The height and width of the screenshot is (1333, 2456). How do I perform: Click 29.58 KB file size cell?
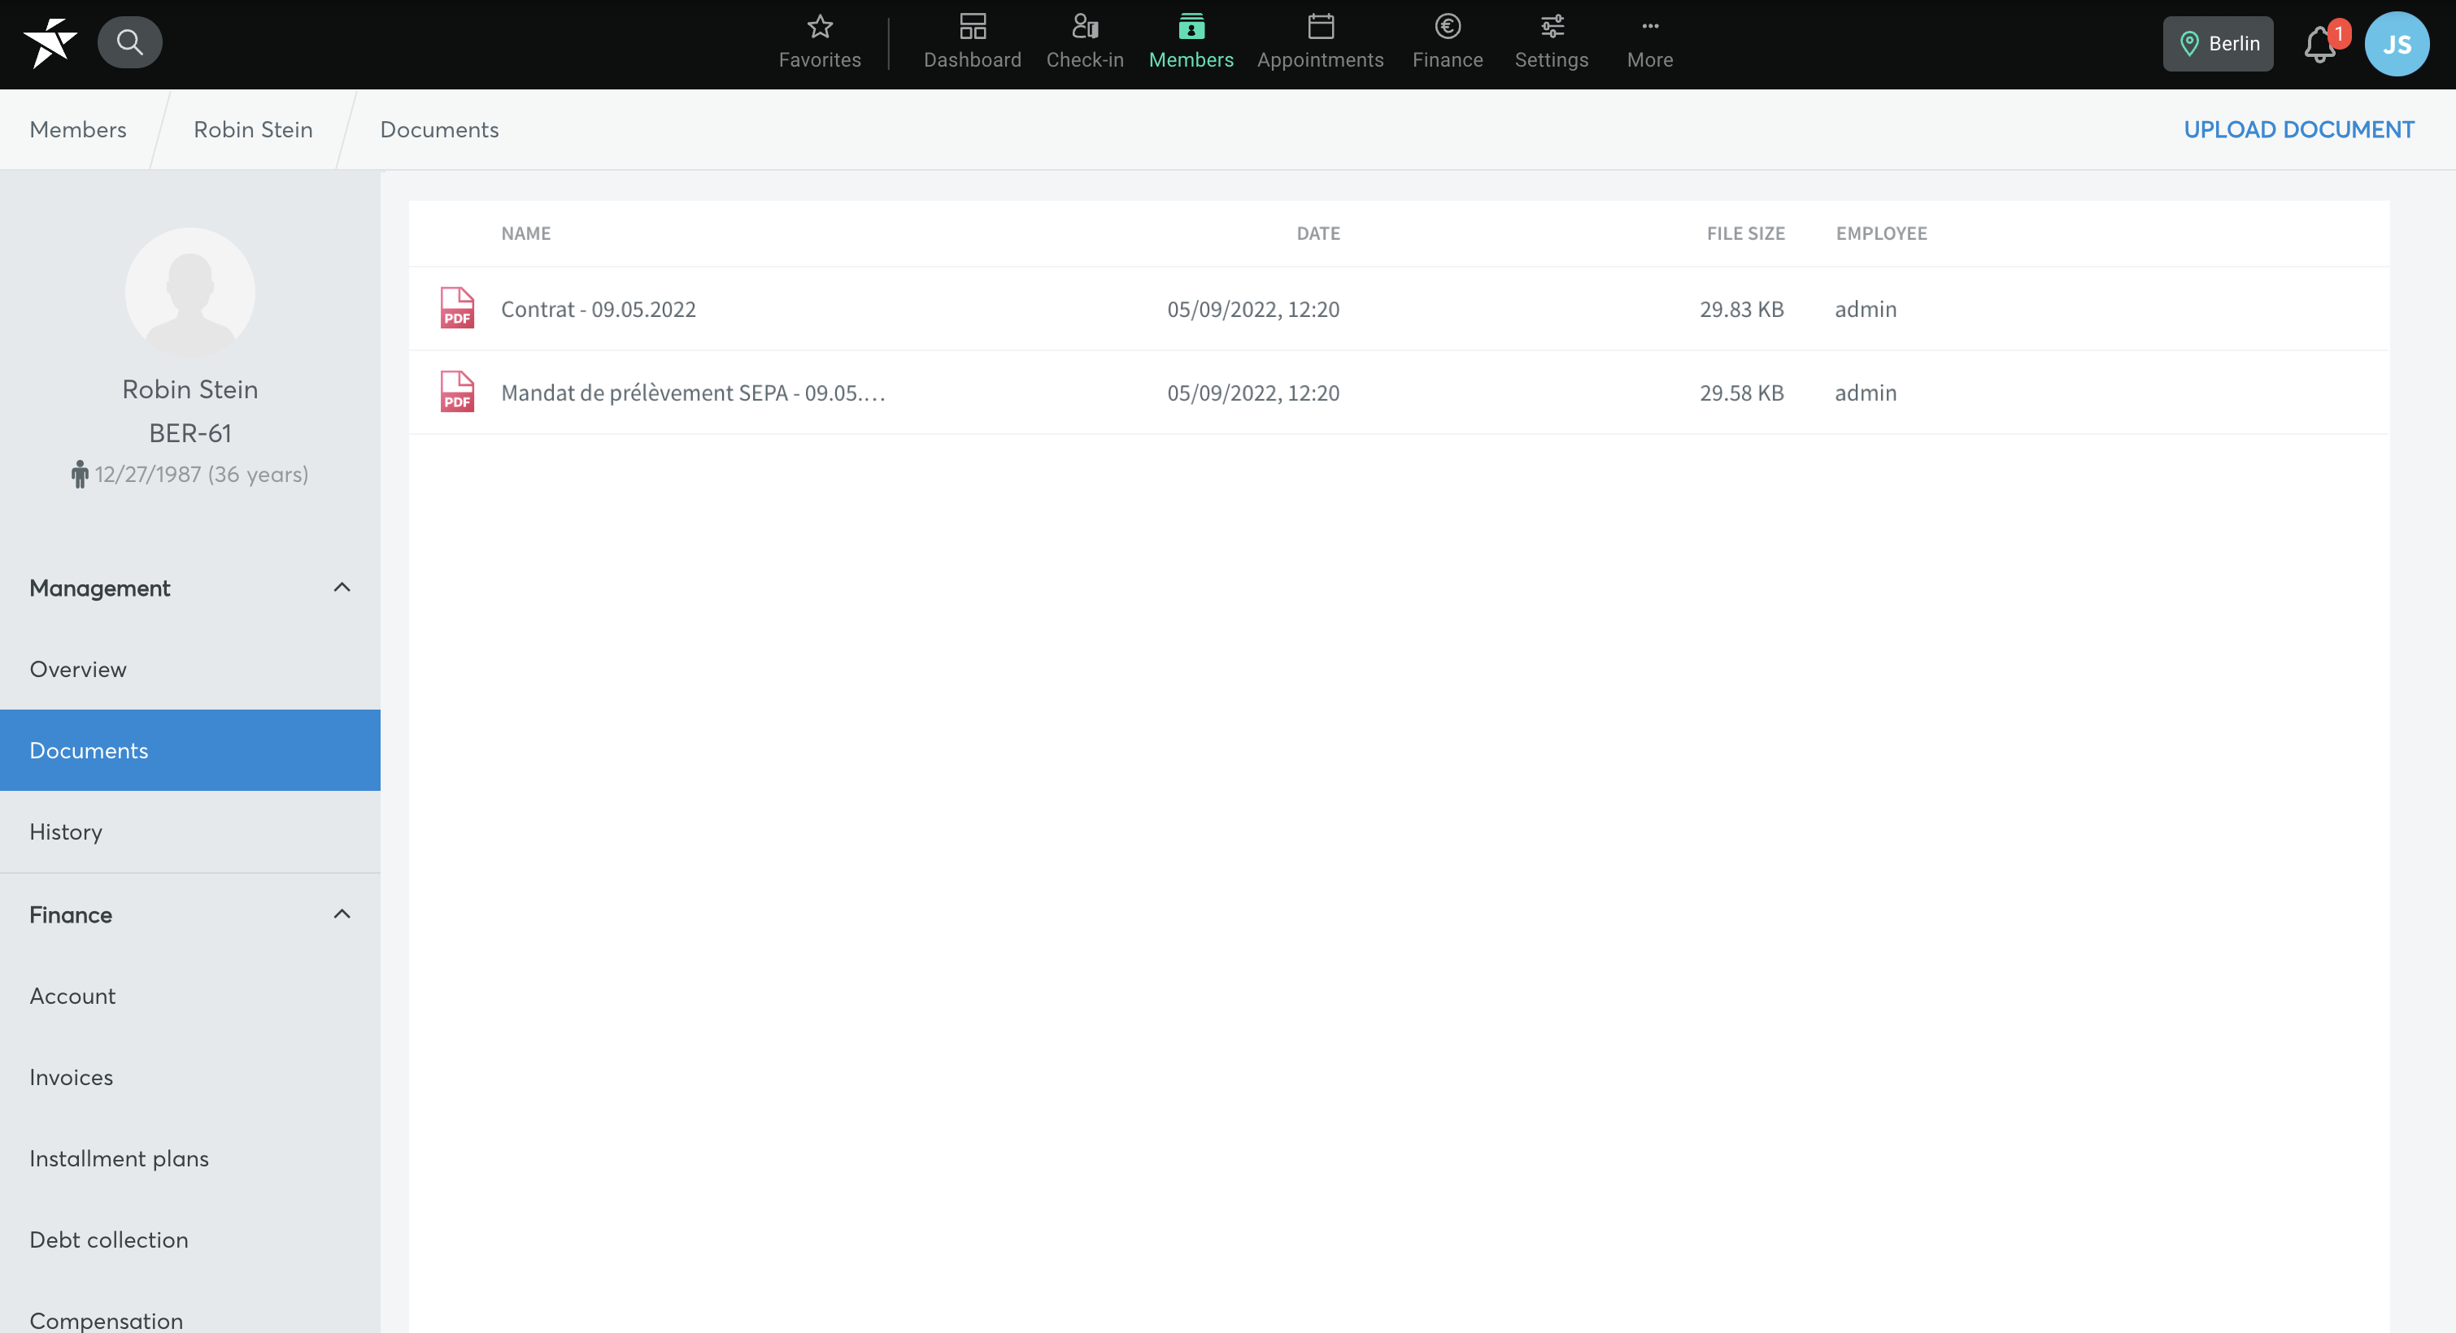[x=1741, y=393]
